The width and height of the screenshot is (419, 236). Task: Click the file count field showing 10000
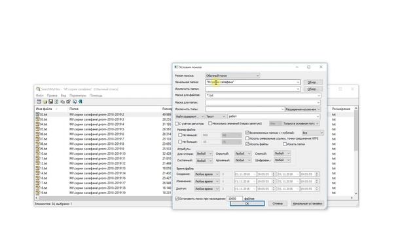[x=234, y=199]
